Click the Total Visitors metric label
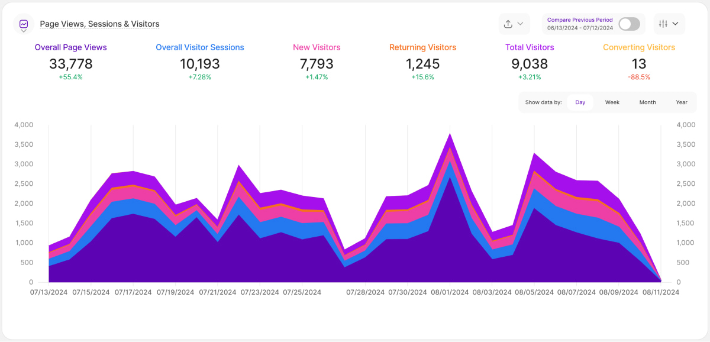 pos(530,47)
